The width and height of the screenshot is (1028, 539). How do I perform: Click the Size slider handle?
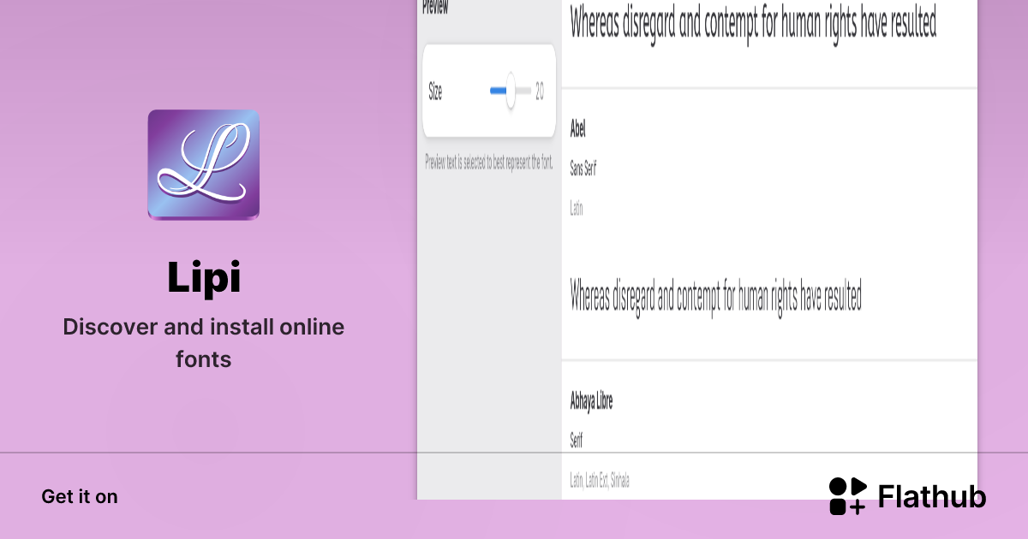[x=511, y=92]
